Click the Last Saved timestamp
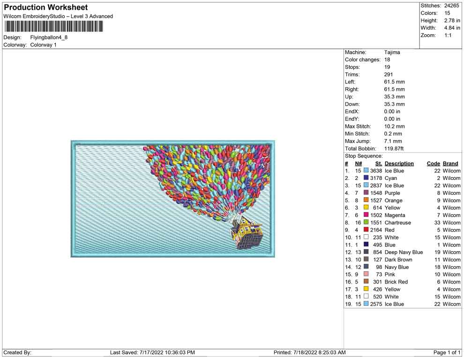 152,352
